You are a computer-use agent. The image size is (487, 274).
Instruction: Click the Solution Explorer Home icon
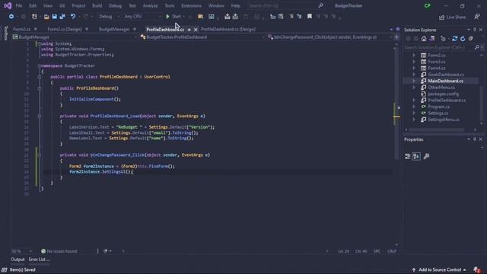pos(424,39)
